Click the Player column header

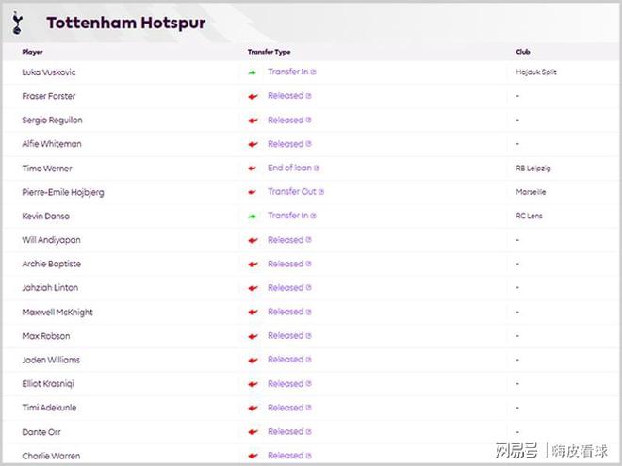click(x=33, y=52)
